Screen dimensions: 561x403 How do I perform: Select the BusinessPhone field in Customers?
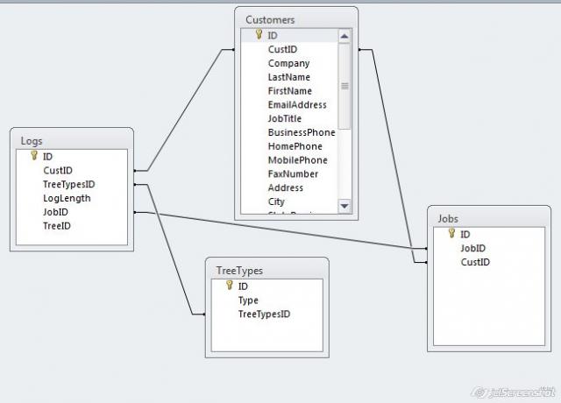pos(289,132)
